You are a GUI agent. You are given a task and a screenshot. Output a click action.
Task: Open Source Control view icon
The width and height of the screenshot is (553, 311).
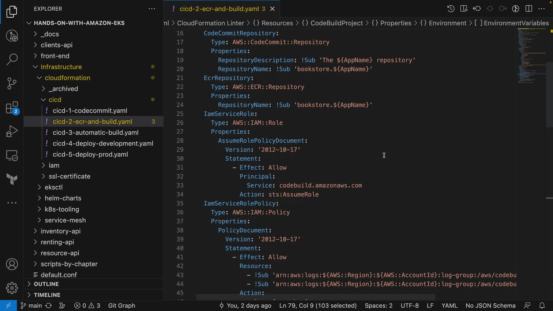(x=12, y=84)
